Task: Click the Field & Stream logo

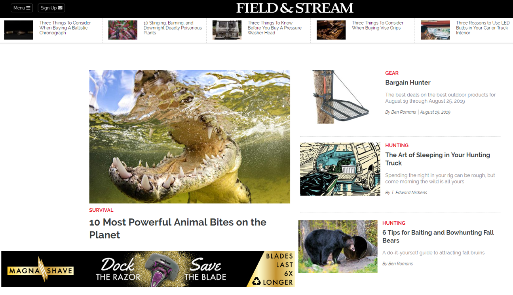Action: tap(295, 8)
